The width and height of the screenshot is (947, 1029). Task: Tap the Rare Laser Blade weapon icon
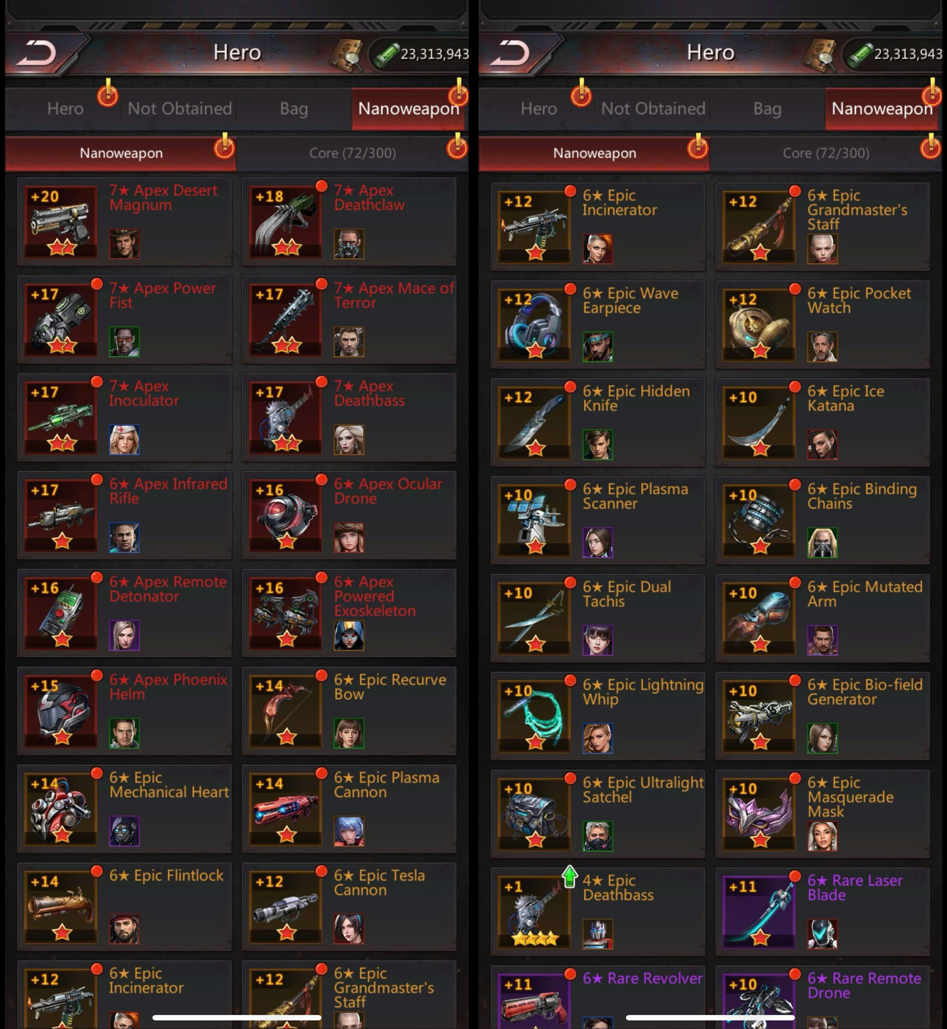pyautogui.click(x=759, y=912)
